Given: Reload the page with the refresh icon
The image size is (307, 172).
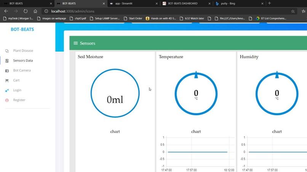Looking at the screenshot, I should 26,11.
